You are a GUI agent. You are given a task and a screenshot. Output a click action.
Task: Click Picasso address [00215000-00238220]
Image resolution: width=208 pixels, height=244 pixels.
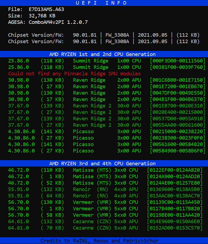tap(178, 131)
